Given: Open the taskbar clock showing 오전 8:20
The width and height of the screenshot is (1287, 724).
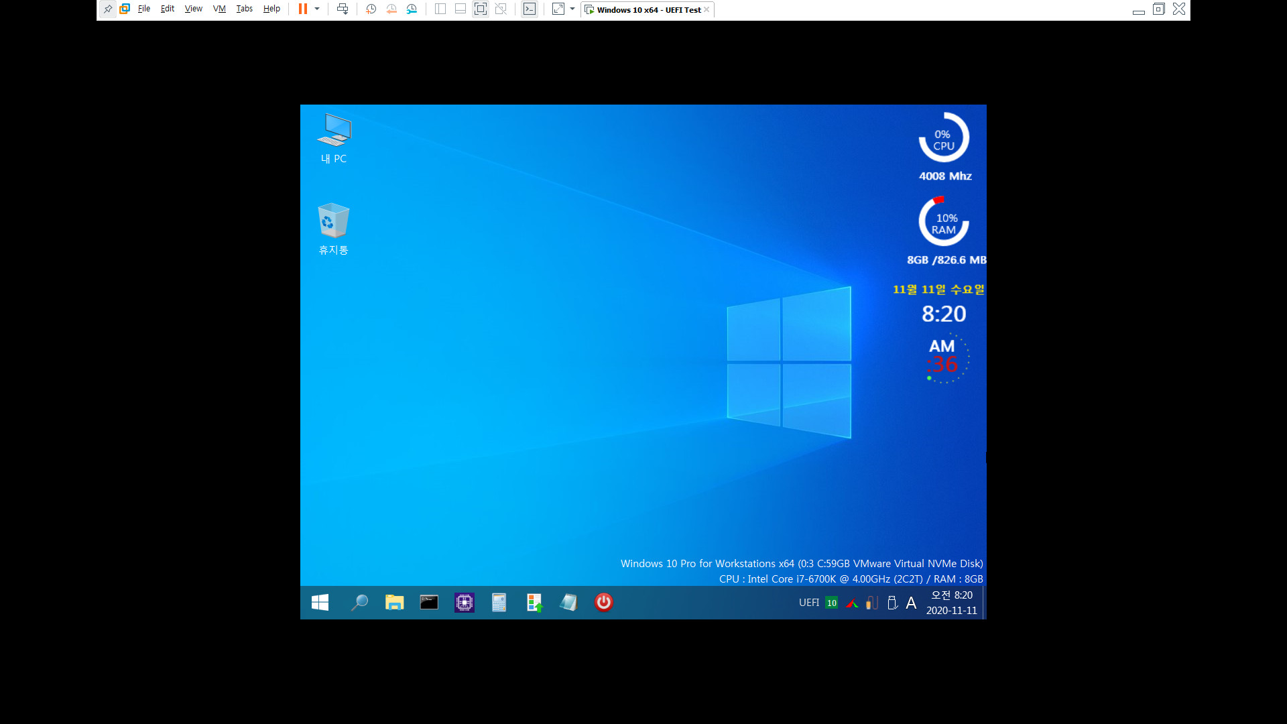Looking at the screenshot, I should [952, 603].
